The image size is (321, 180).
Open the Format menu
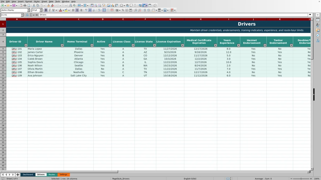pos(29,1)
